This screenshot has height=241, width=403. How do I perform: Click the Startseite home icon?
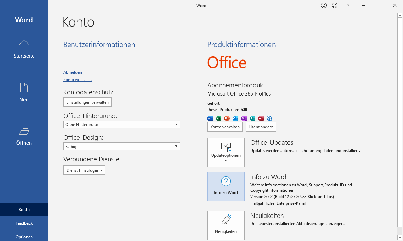point(24,45)
